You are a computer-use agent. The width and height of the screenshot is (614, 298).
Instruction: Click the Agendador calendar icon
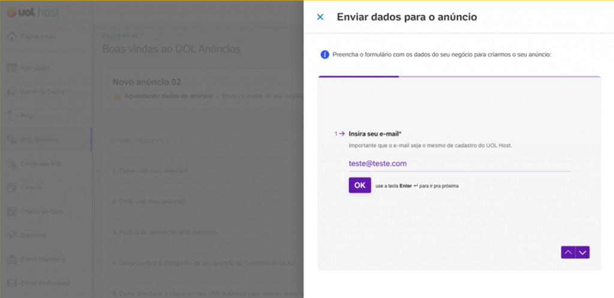tap(12, 68)
